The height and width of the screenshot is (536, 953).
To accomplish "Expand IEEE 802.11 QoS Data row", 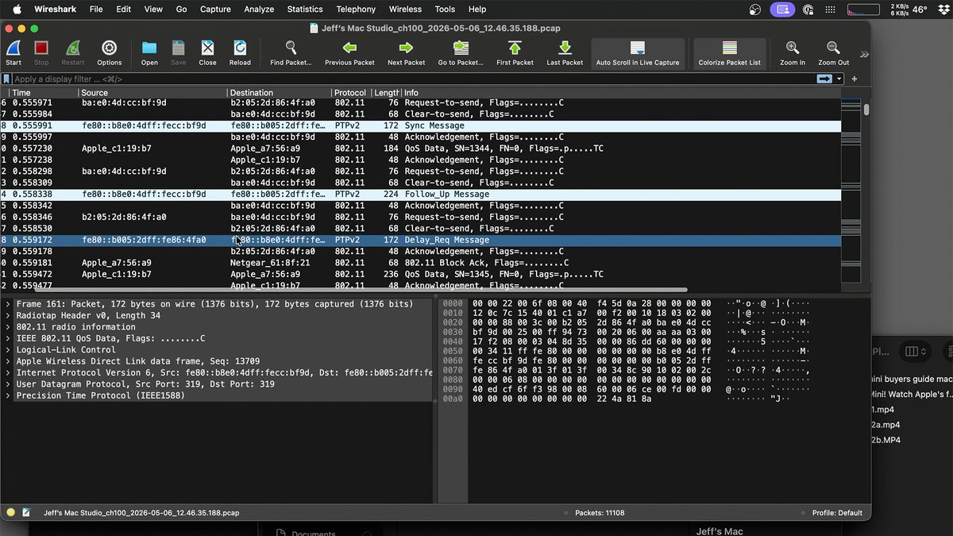I will [7, 338].
